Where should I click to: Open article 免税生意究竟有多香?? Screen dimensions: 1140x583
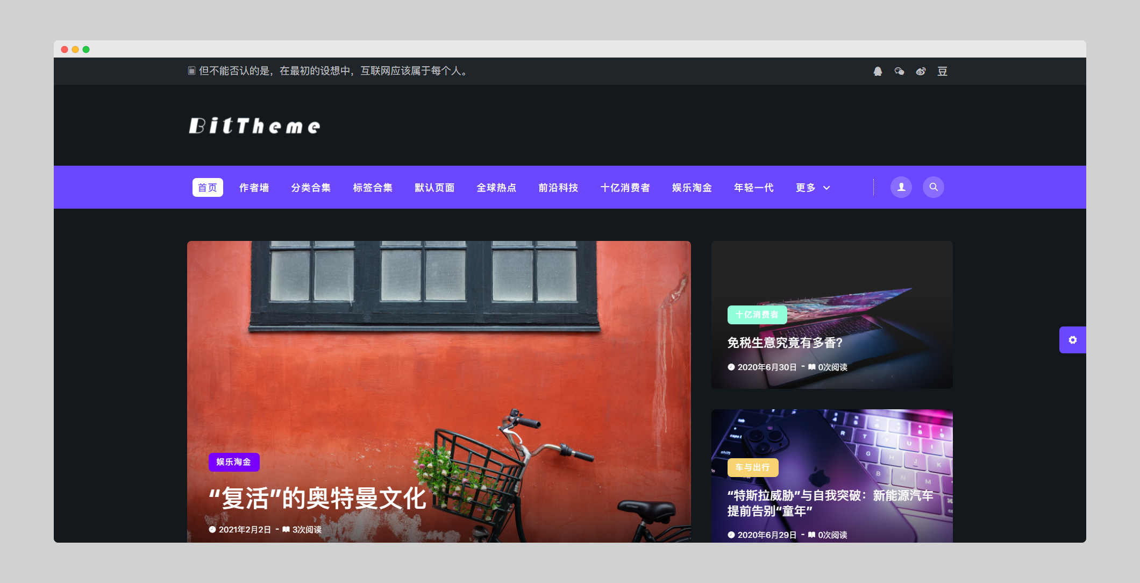(785, 343)
